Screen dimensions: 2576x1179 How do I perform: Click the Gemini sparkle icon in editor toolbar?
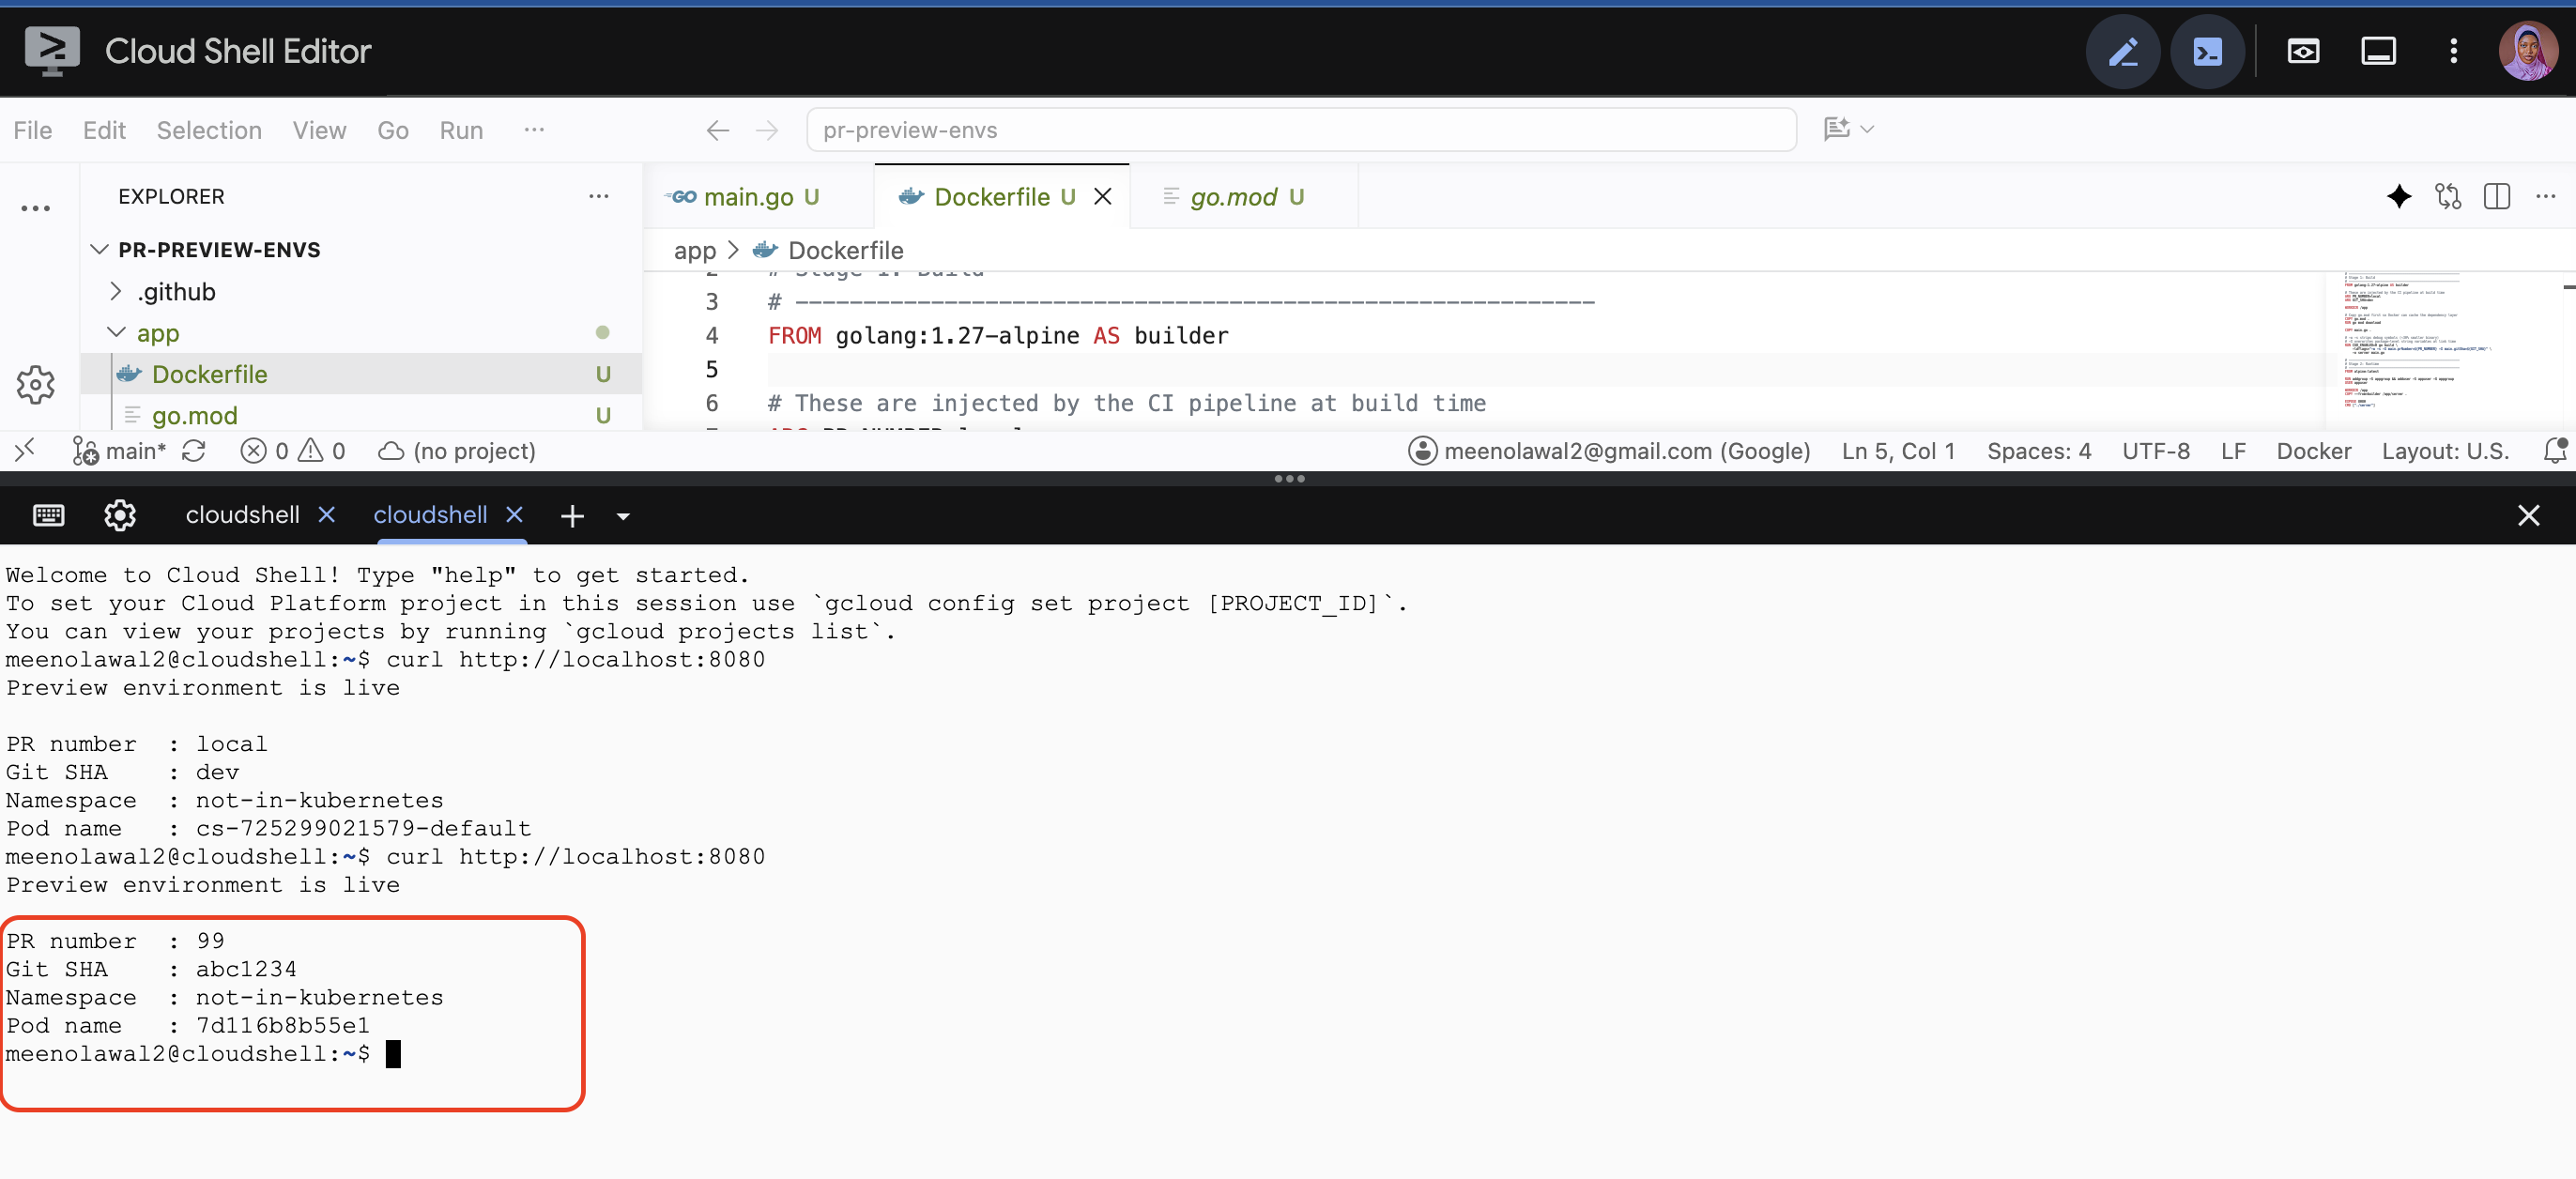coord(2398,196)
